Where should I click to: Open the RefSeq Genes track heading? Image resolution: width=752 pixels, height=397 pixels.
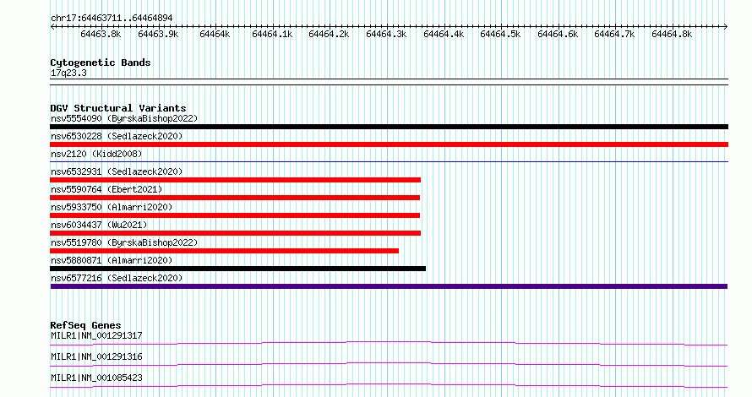coord(86,325)
